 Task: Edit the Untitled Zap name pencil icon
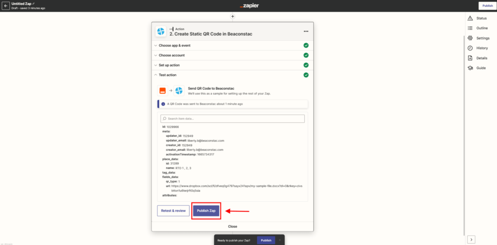click(x=33, y=3)
